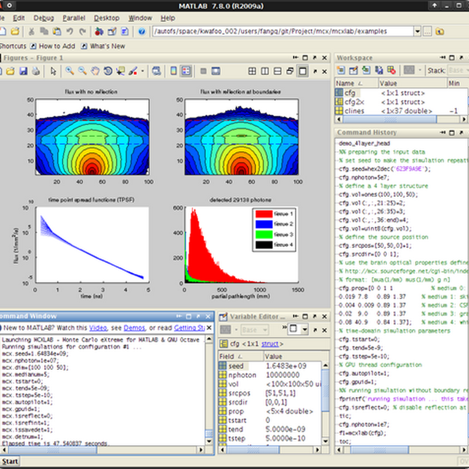
Task: Click the open-folder icon in main toolbar
Action: click(x=15, y=31)
